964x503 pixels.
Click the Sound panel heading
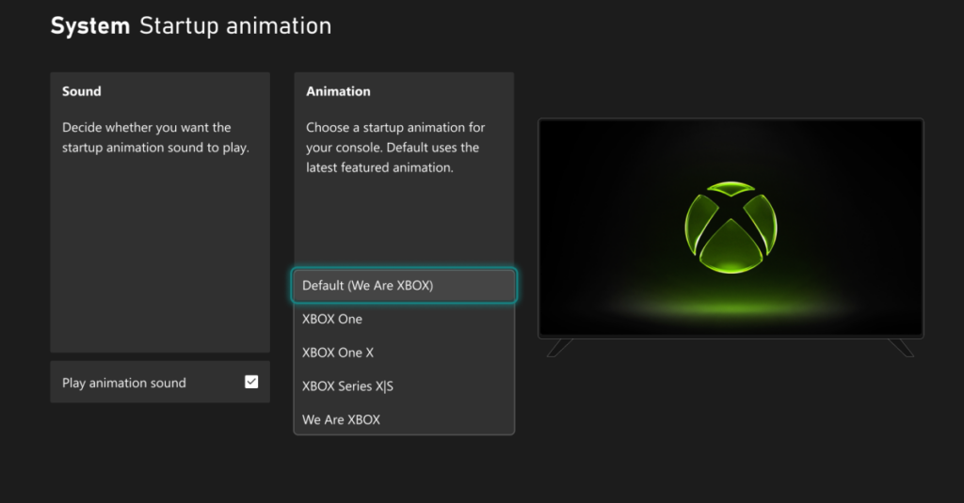click(x=81, y=91)
